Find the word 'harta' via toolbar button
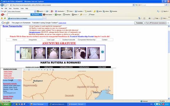170x106 pixels. click(x=99, y=11)
